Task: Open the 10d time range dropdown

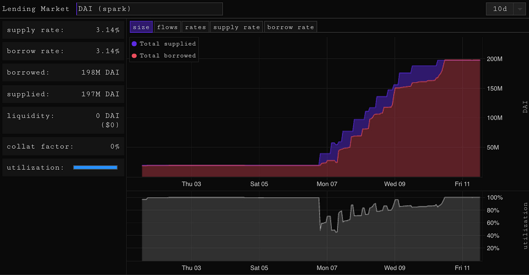Action: pos(506,9)
